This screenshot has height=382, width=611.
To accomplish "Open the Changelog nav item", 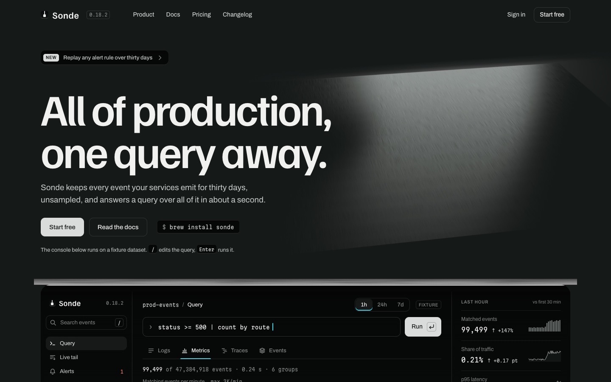I will pos(237,14).
